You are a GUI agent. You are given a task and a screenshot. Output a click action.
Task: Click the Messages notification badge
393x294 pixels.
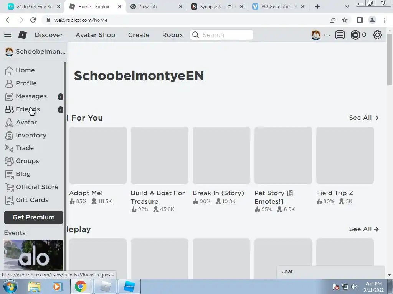[60, 97]
